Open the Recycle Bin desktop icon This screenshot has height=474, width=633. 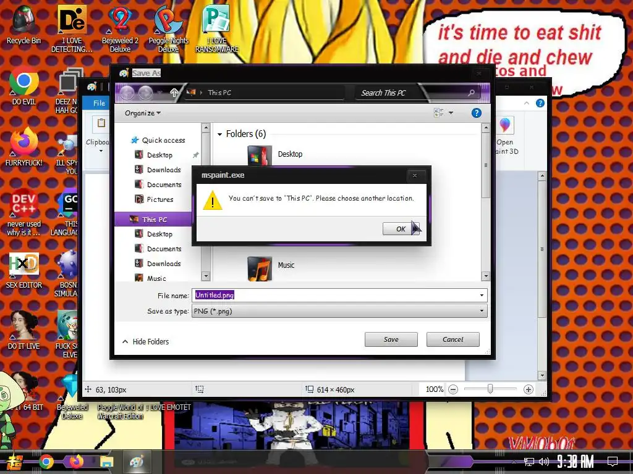tap(23, 25)
